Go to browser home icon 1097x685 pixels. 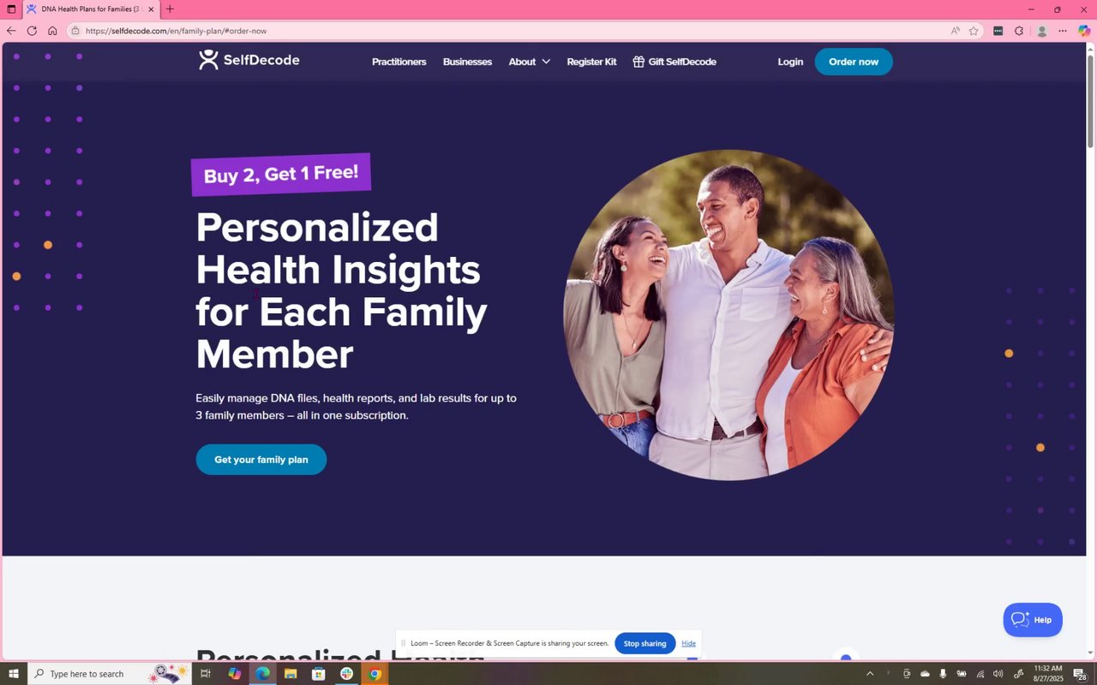[52, 31]
